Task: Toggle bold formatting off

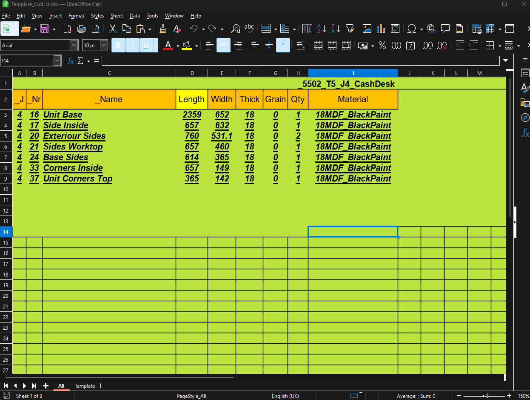Action: pyautogui.click(x=118, y=45)
